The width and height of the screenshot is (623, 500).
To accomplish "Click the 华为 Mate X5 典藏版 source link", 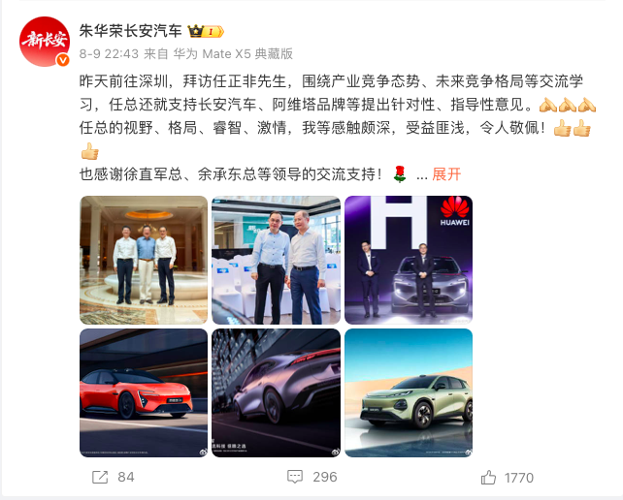I will coord(233,53).
